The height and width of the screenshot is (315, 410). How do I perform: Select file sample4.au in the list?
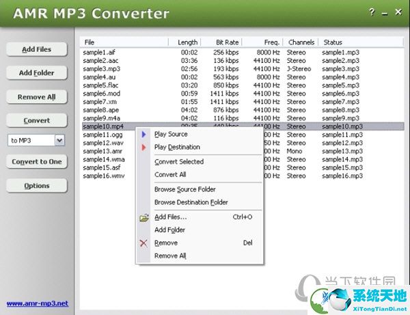click(x=99, y=77)
